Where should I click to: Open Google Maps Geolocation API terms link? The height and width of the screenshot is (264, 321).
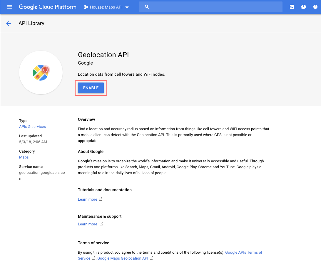tap(123, 258)
